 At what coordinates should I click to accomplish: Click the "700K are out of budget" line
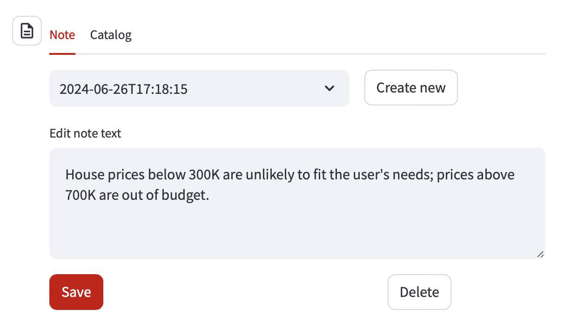coord(137,196)
